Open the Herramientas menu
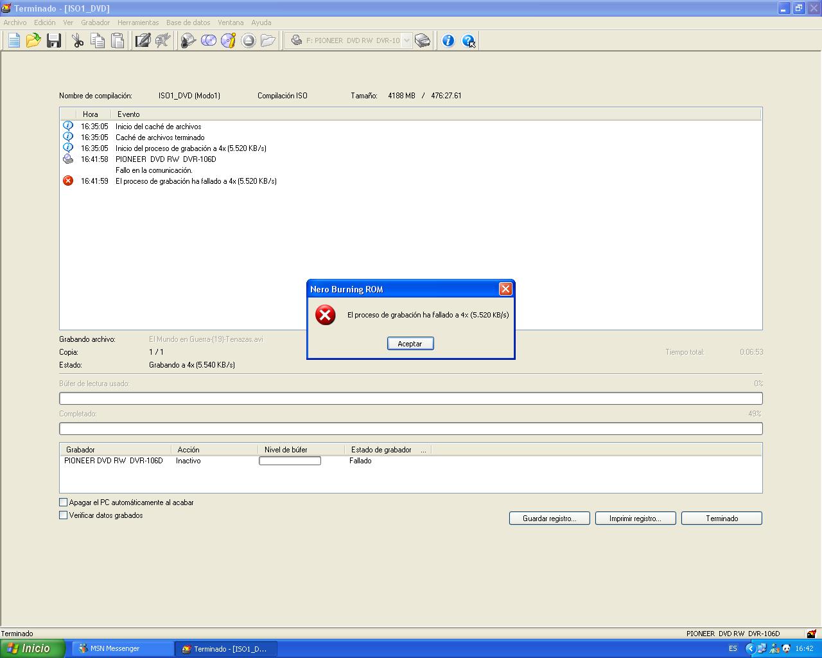822x658 pixels. 138,22
